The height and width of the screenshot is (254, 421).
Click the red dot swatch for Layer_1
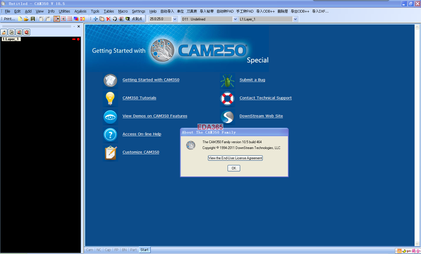[x=78, y=39]
